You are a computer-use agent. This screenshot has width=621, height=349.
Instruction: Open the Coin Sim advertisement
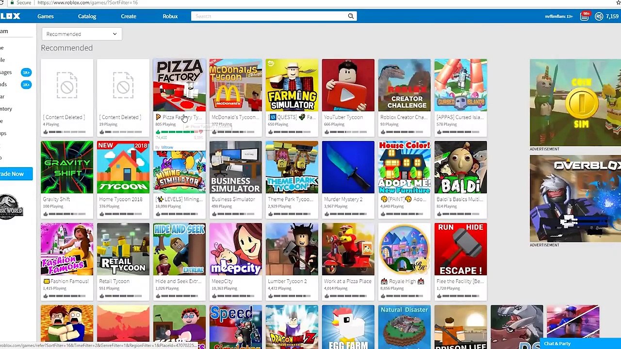tap(575, 102)
